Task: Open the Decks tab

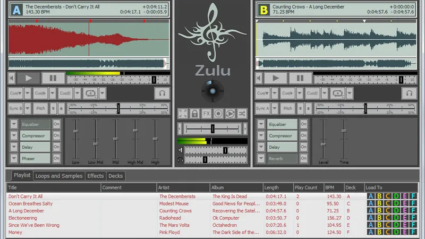Action: click(115, 176)
